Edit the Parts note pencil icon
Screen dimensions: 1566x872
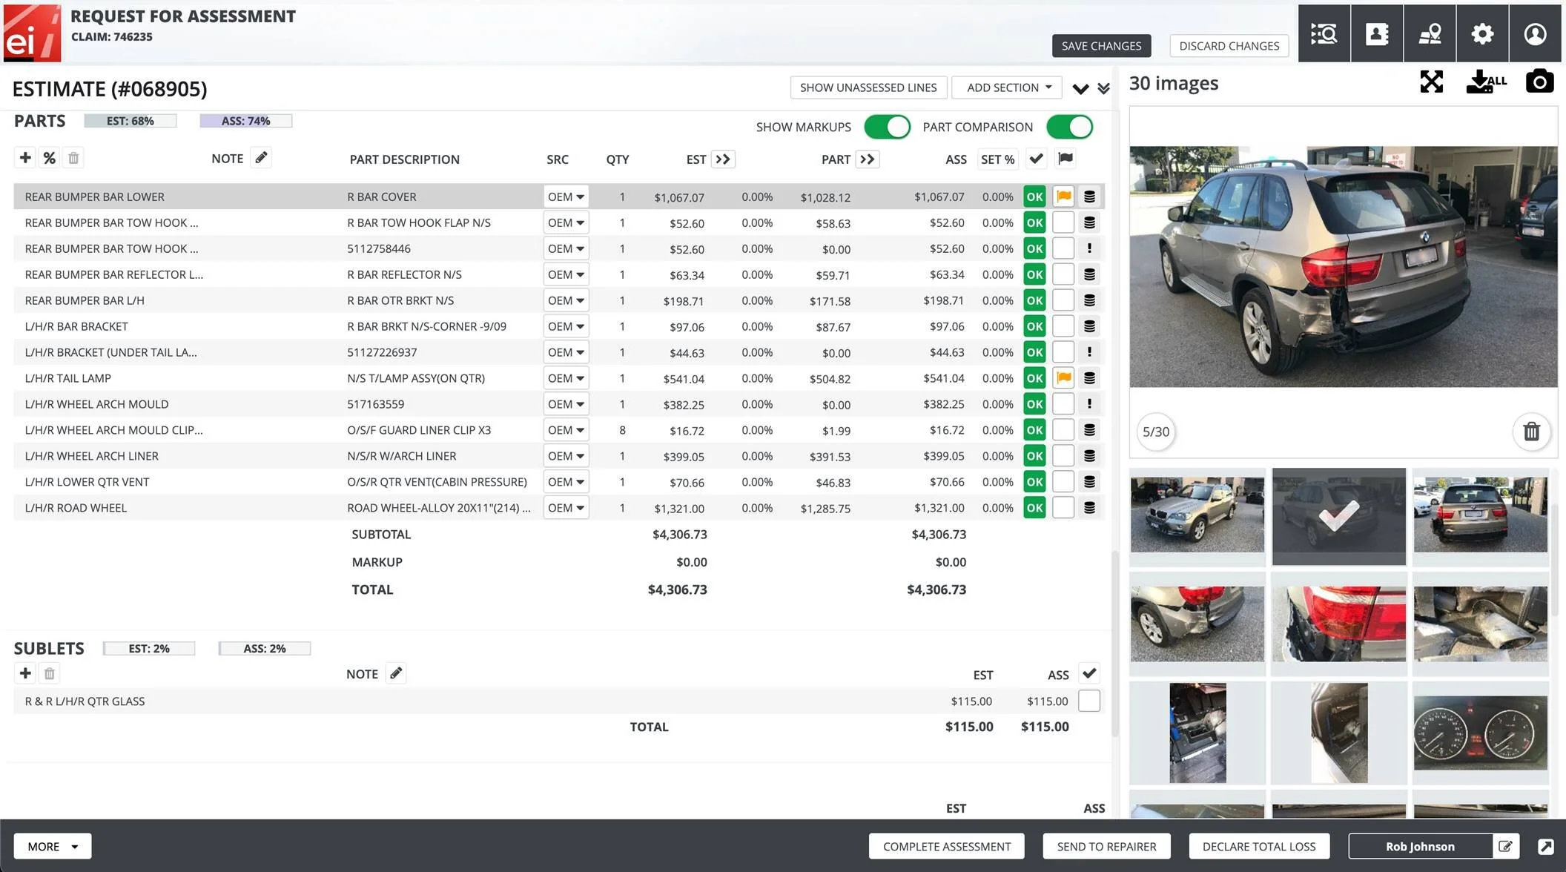coord(261,158)
